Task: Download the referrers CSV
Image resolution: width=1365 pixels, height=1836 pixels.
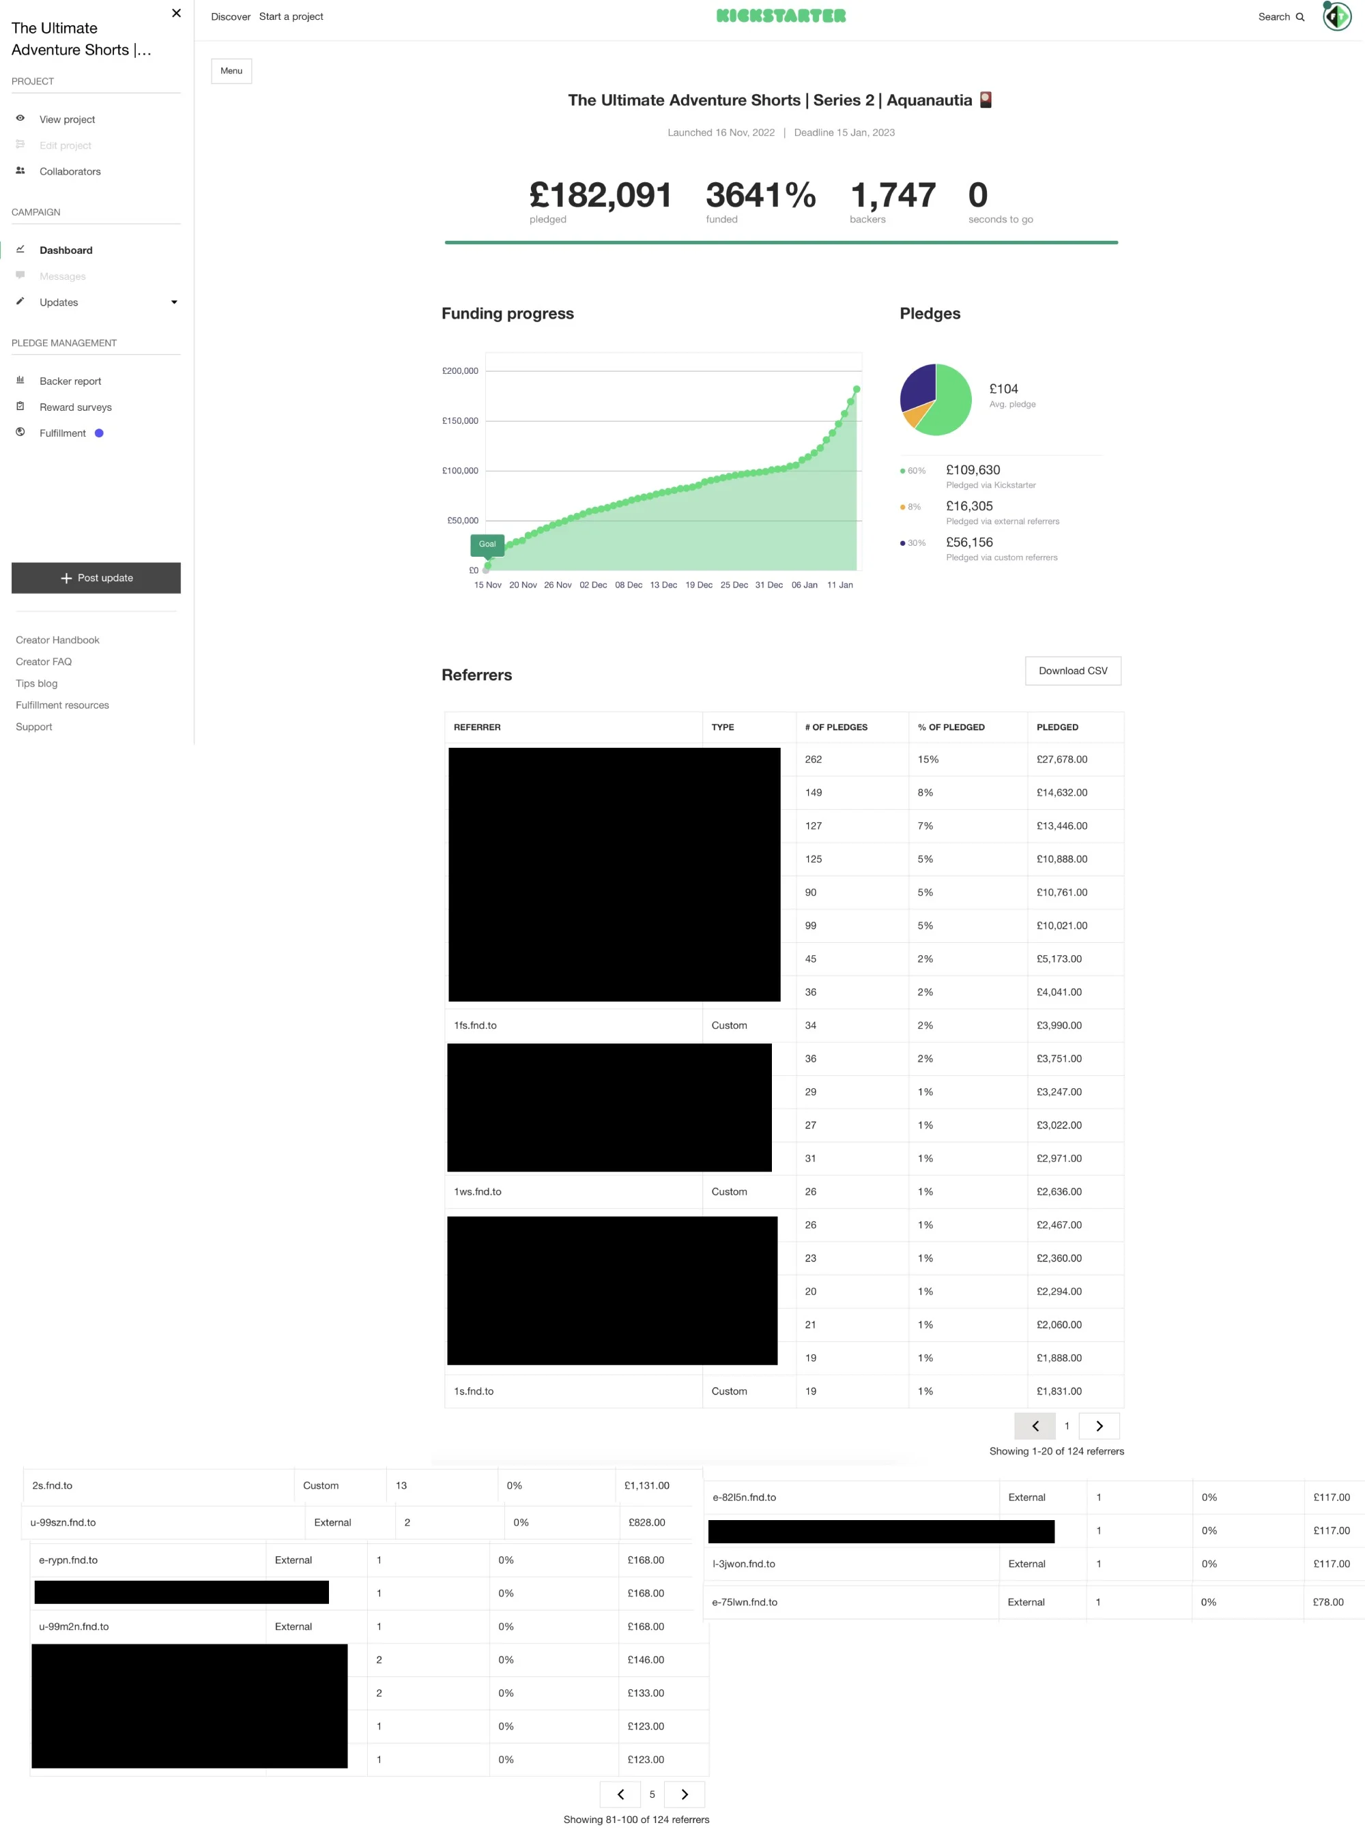Action: (1072, 671)
